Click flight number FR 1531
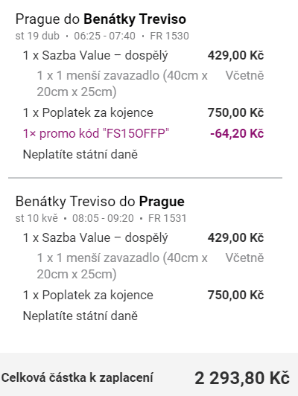 point(168,218)
